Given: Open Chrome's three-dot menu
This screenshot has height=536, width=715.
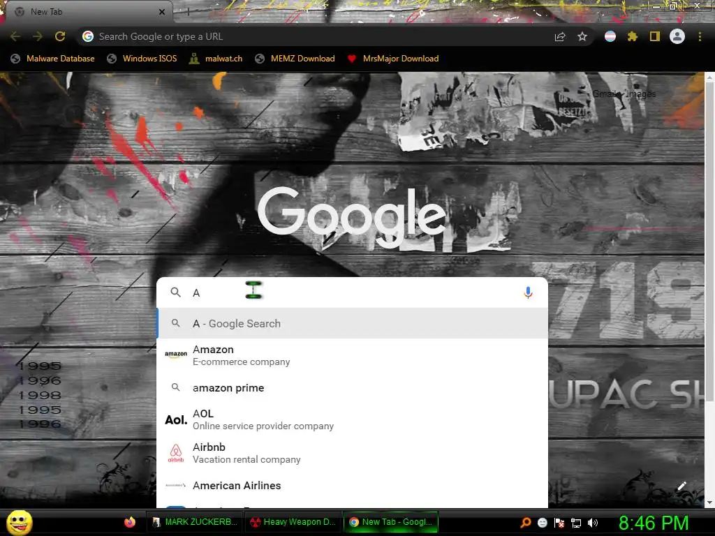Looking at the screenshot, I should 700,36.
